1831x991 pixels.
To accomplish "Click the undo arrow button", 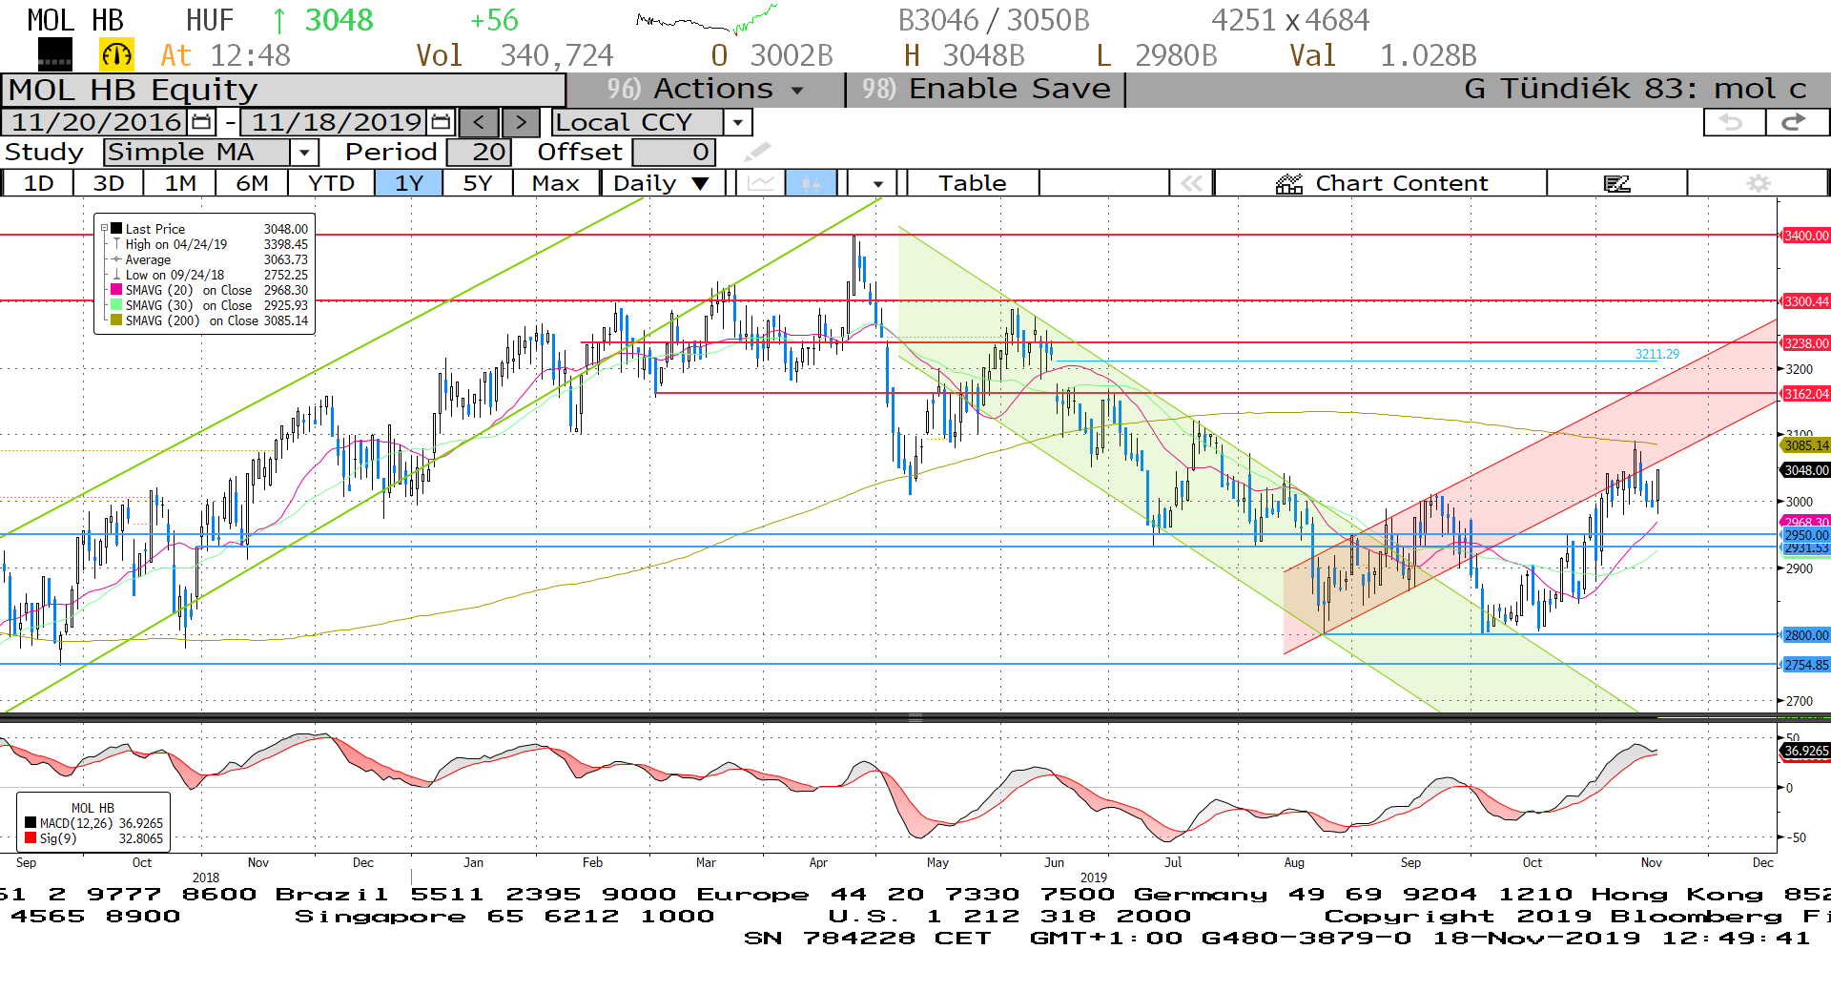I will click(x=1733, y=122).
